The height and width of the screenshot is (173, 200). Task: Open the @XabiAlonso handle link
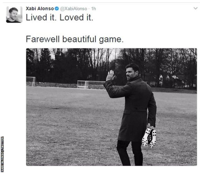click(x=74, y=9)
